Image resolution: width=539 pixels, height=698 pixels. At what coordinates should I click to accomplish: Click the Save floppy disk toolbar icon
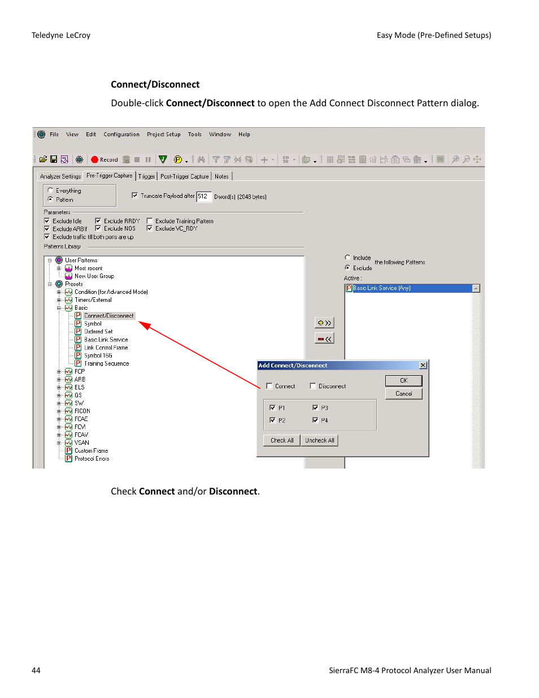[x=54, y=159]
